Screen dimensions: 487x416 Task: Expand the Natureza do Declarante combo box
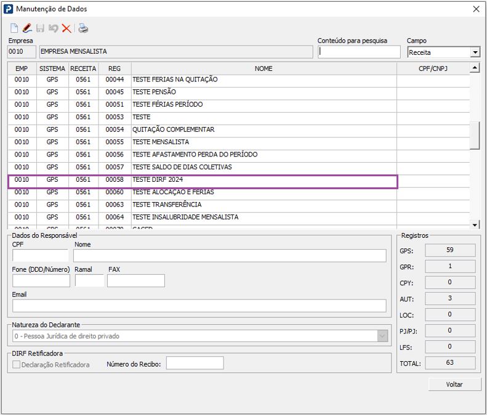click(382, 336)
